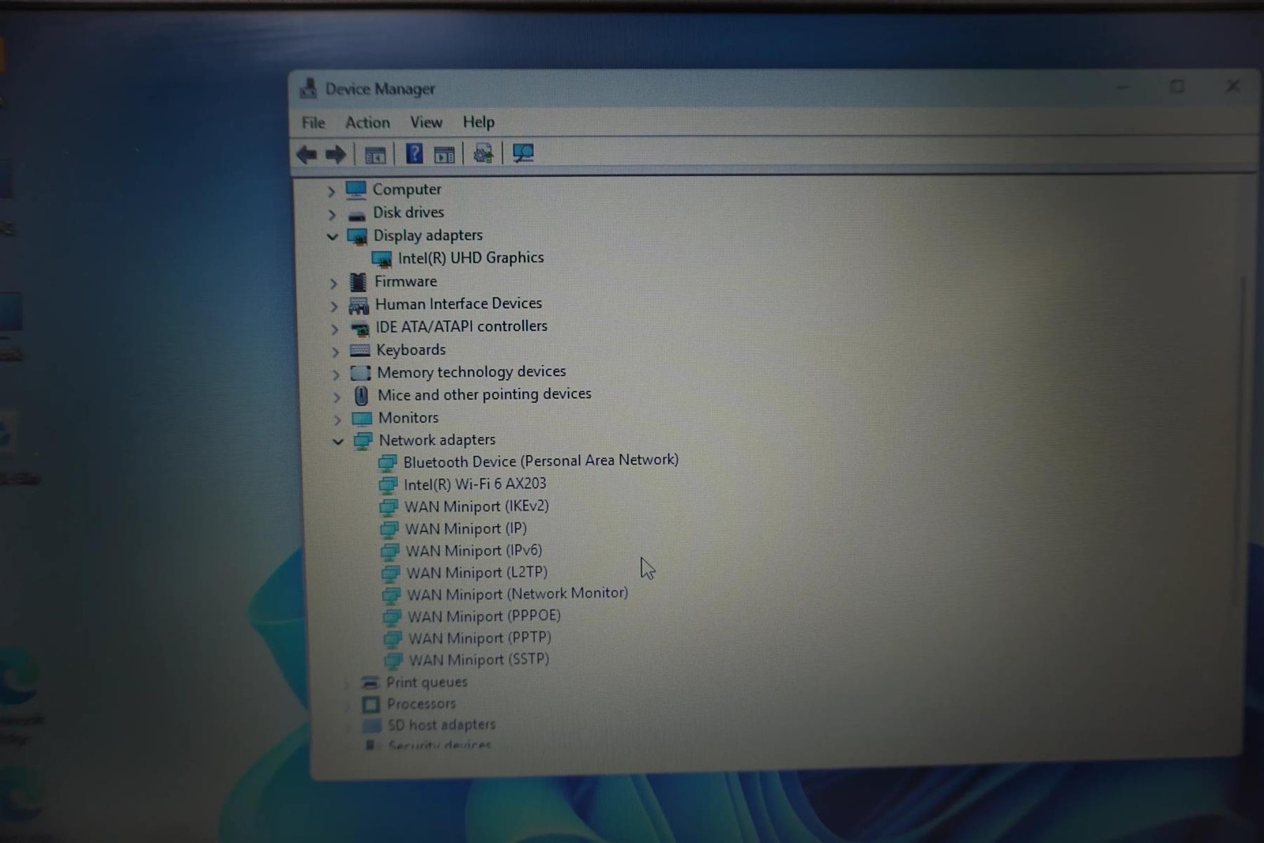Click the Monitors category icon
1264x843 pixels.
tap(362, 418)
